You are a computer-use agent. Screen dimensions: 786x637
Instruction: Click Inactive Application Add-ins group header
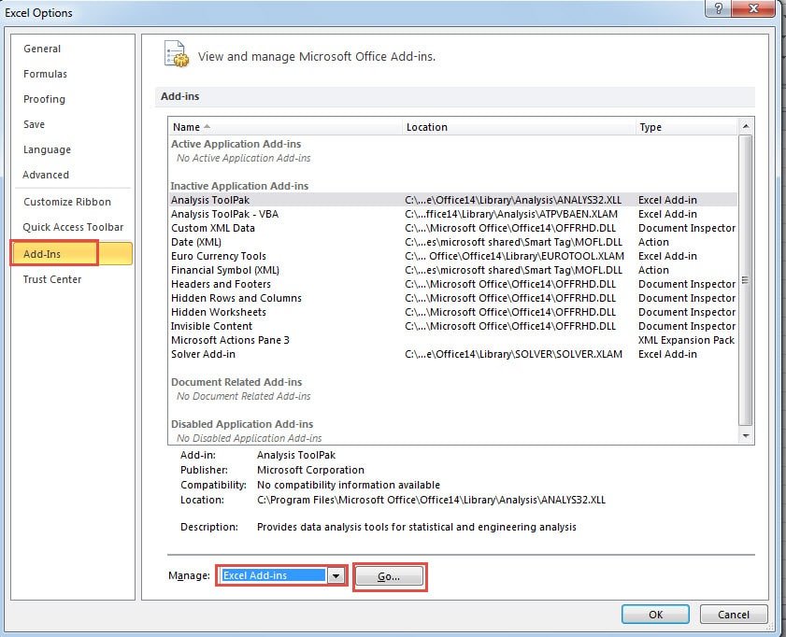coord(239,186)
